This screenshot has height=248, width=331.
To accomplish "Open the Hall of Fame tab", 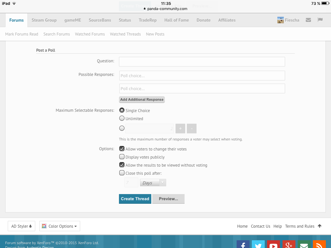I will pyautogui.click(x=176, y=20).
